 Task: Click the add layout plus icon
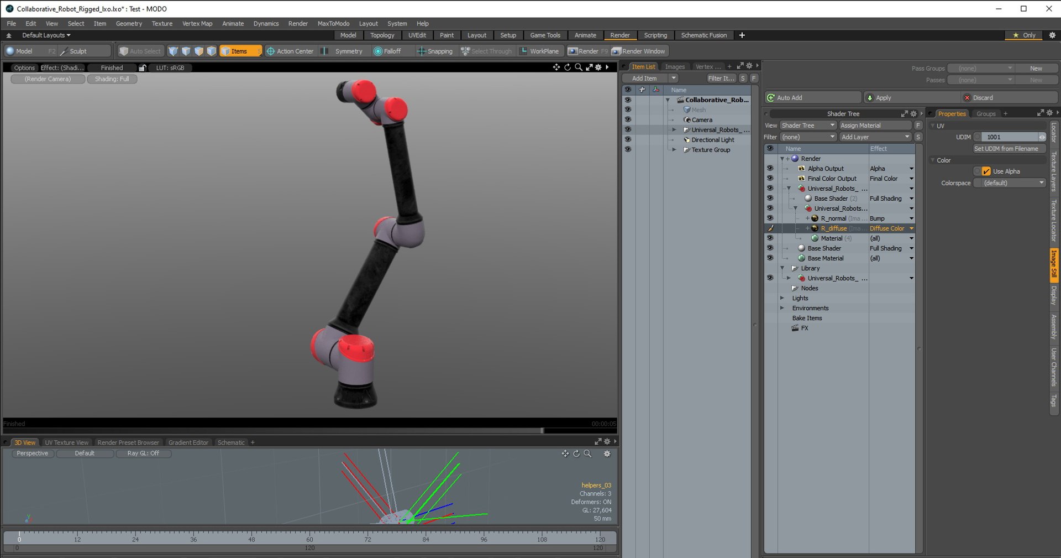(x=742, y=35)
